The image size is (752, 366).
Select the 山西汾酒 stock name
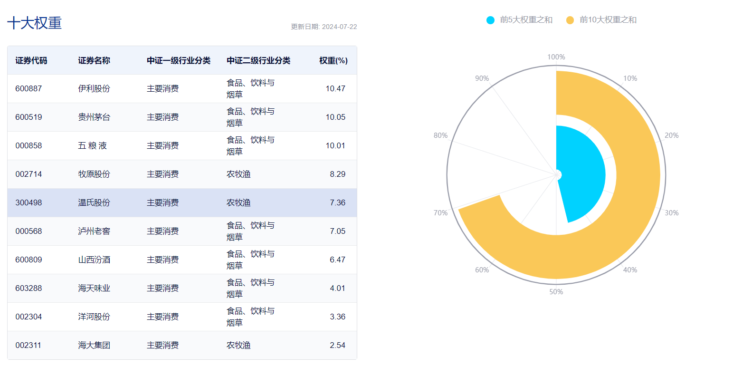(x=94, y=260)
